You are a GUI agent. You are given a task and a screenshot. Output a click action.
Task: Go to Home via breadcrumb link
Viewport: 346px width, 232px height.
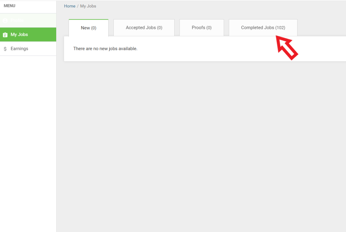click(x=70, y=6)
